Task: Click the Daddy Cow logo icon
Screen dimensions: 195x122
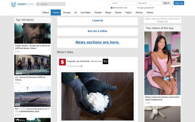Action: click(x=14, y=4)
